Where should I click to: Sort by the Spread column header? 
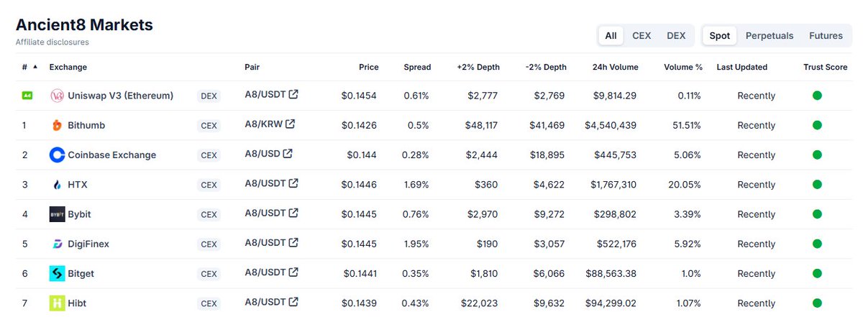[417, 67]
